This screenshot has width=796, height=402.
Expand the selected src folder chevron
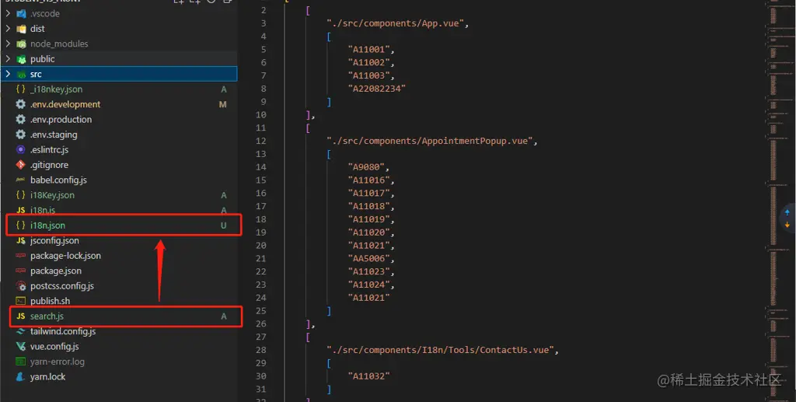[x=8, y=74]
